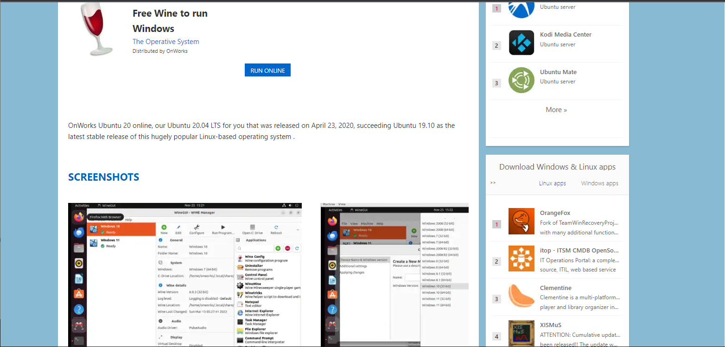This screenshot has width=725, height=347.
Task: Open the OrangeFox title link
Action: coord(555,213)
